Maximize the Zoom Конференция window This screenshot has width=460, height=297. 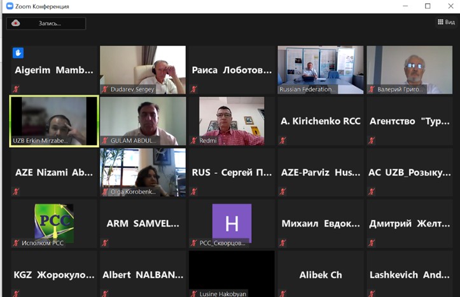point(428,6)
